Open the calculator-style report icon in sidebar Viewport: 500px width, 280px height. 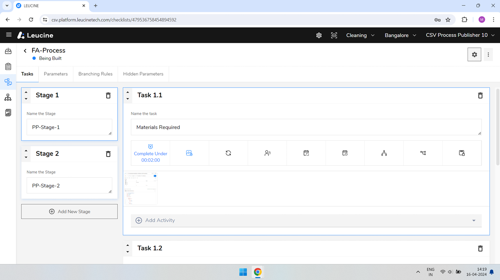[8, 113]
